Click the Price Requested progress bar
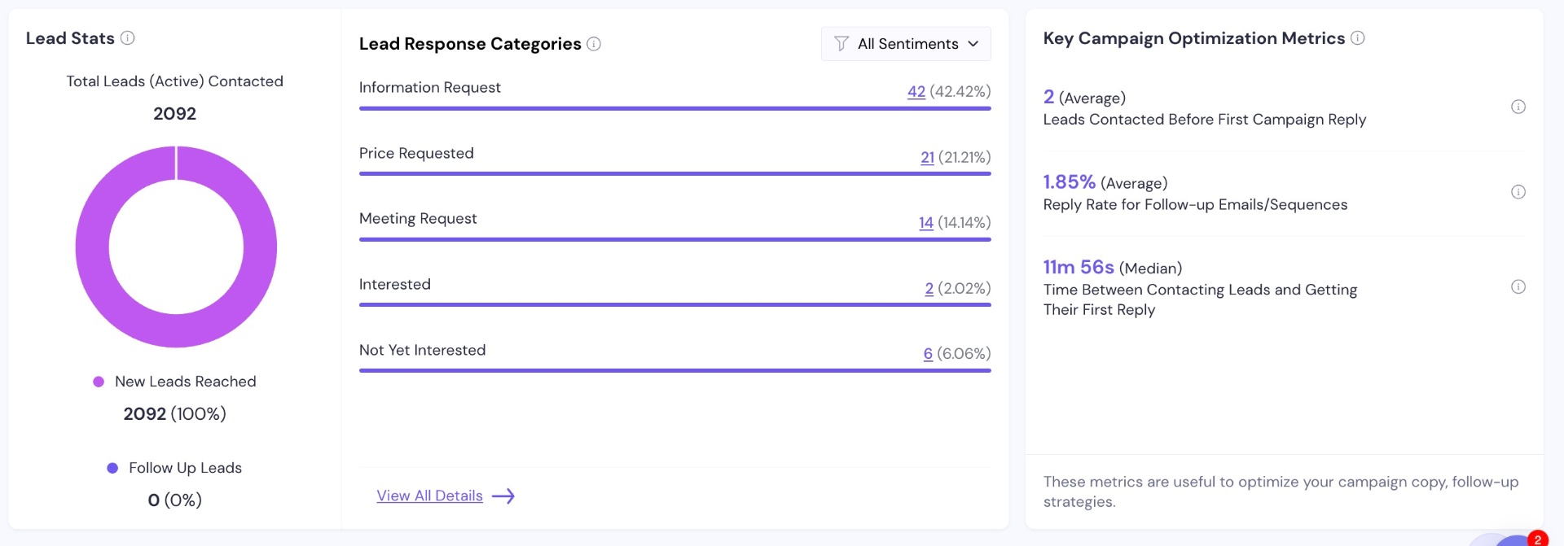The width and height of the screenshot is (1564, 546). pos(675,173)
